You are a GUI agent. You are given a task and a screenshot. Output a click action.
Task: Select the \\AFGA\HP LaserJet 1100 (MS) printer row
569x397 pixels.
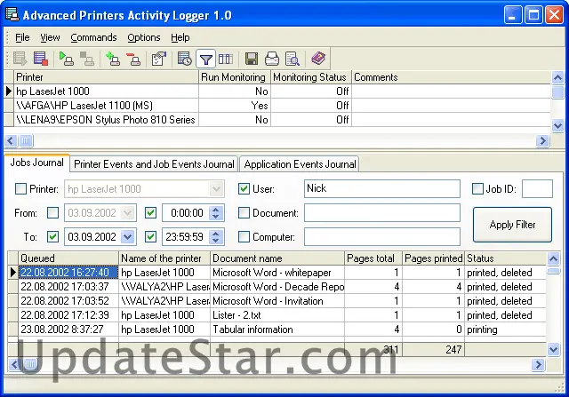pyautogui.click(x=276, y=106)
